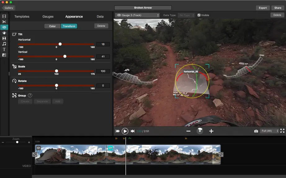The image size is (286, 178).
Task: Enter fullscreen preview mode
Action: pyautogui.click(x=282, y=131)
